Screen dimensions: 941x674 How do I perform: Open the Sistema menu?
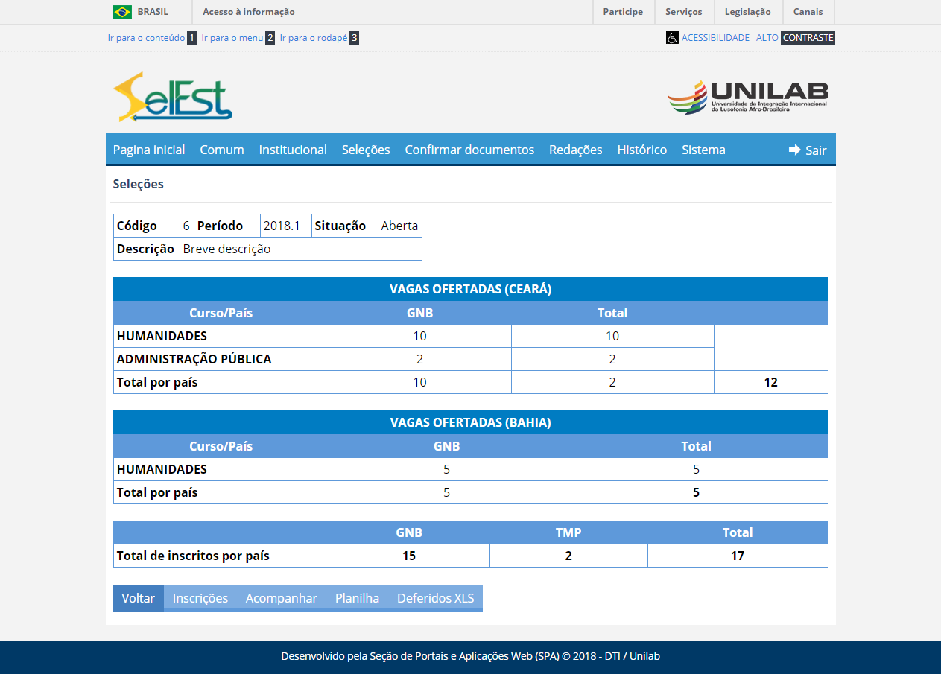coord(703,150)
